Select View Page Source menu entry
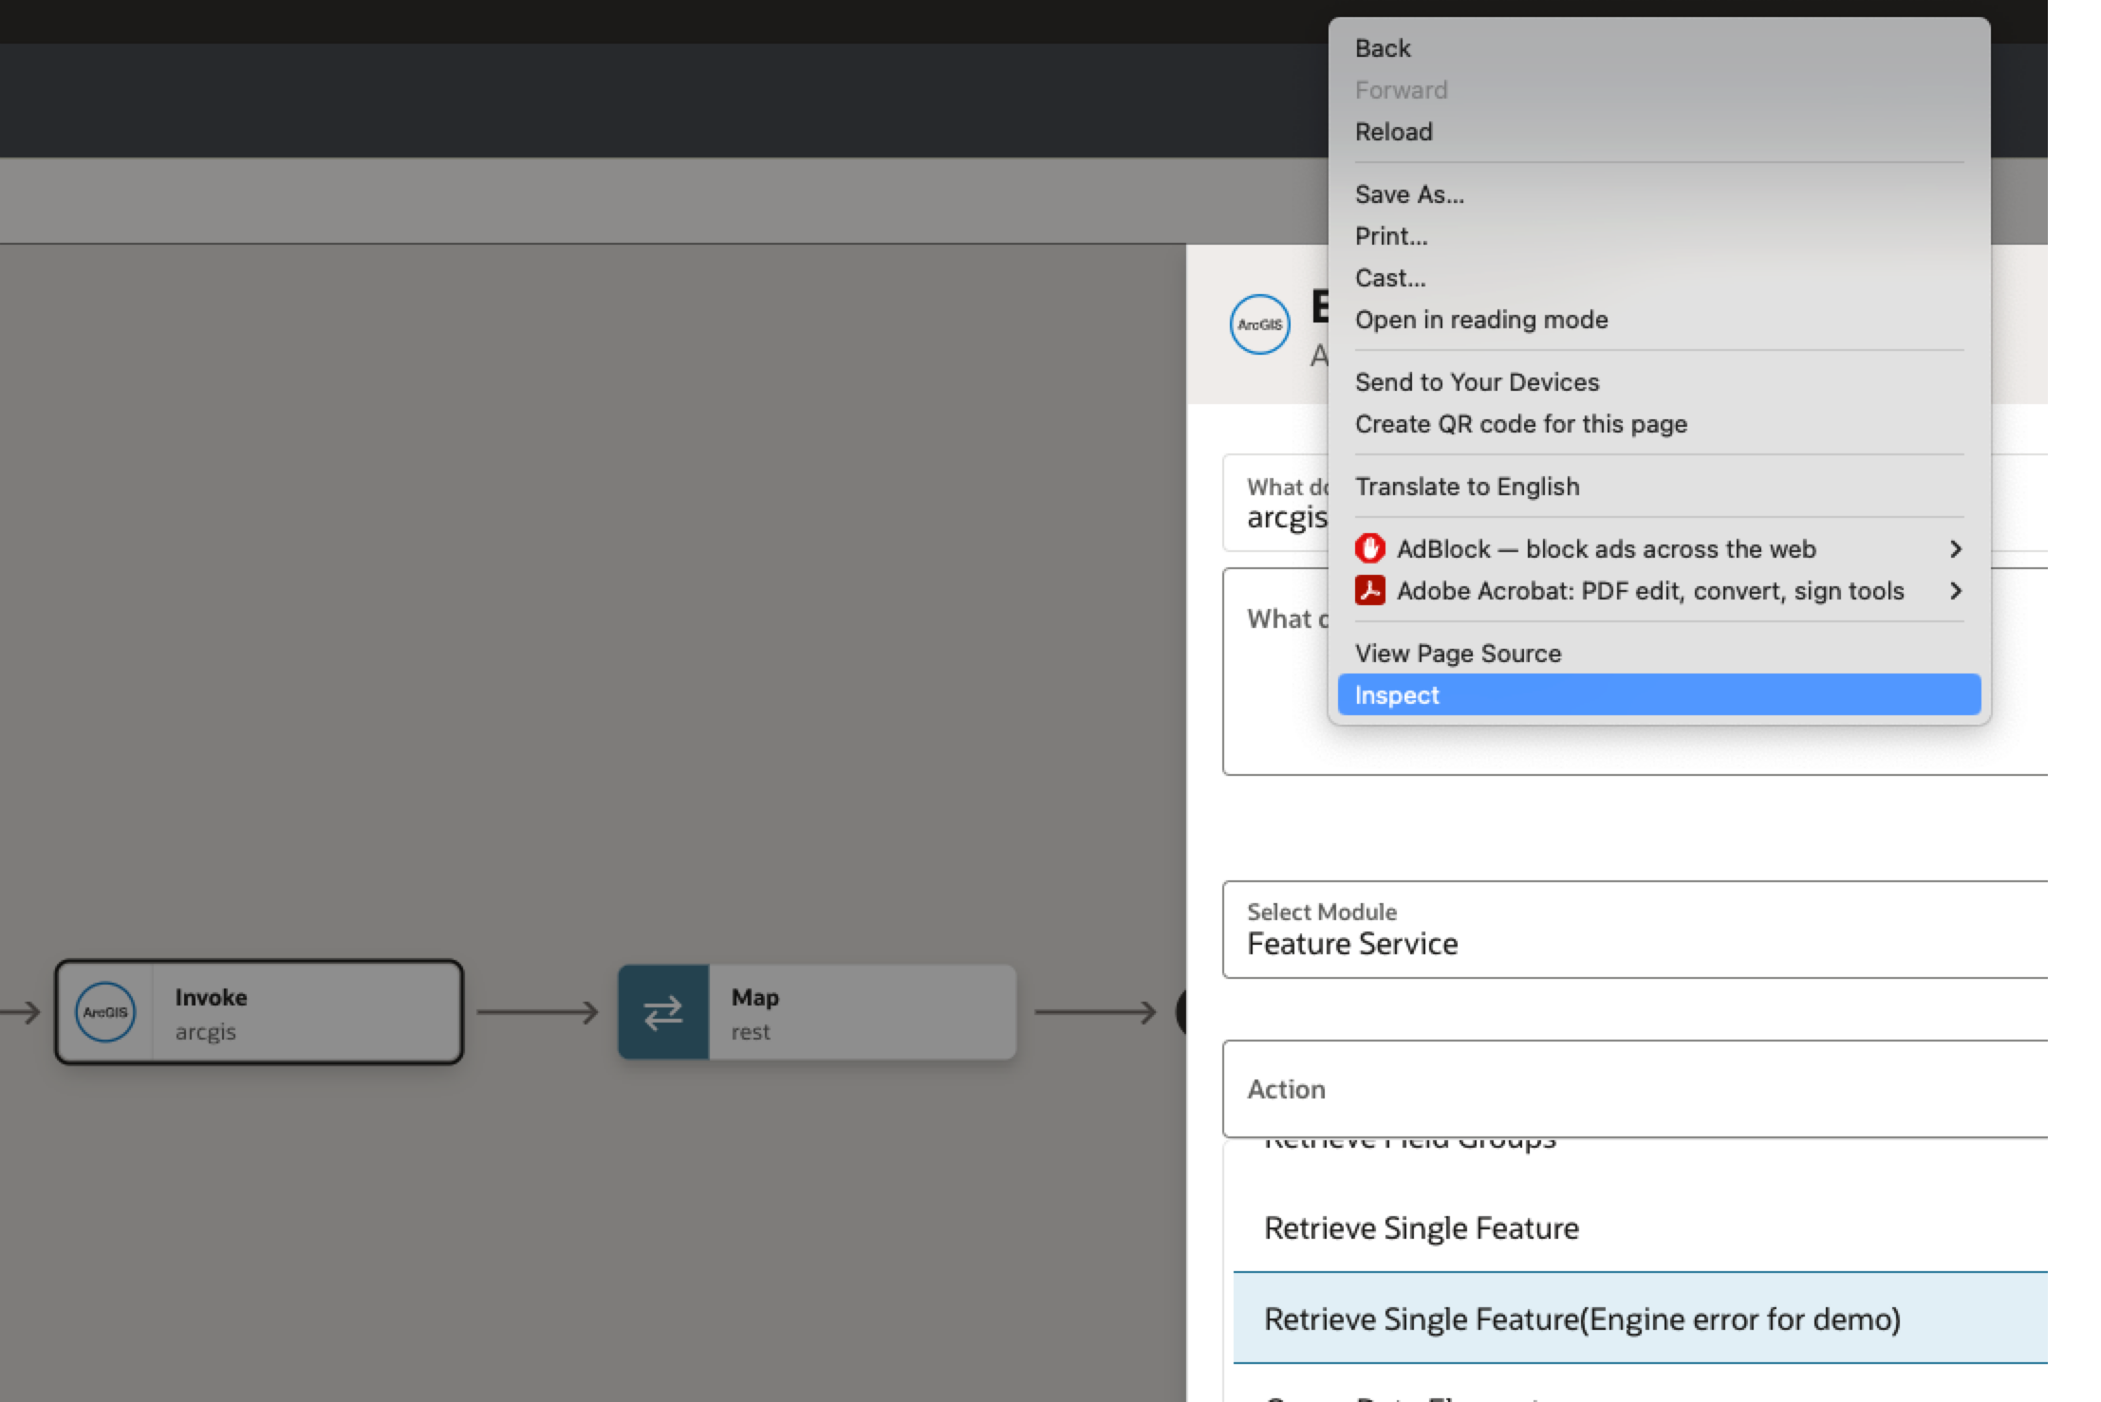2101x1402 pixels. click(x=1458, y=653)
